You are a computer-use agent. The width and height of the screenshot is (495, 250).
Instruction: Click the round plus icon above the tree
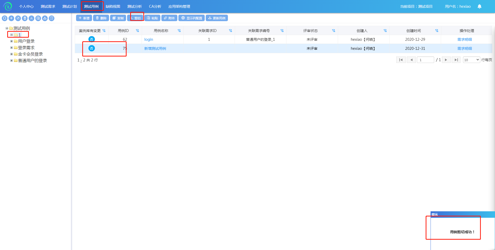coord(11,18)
